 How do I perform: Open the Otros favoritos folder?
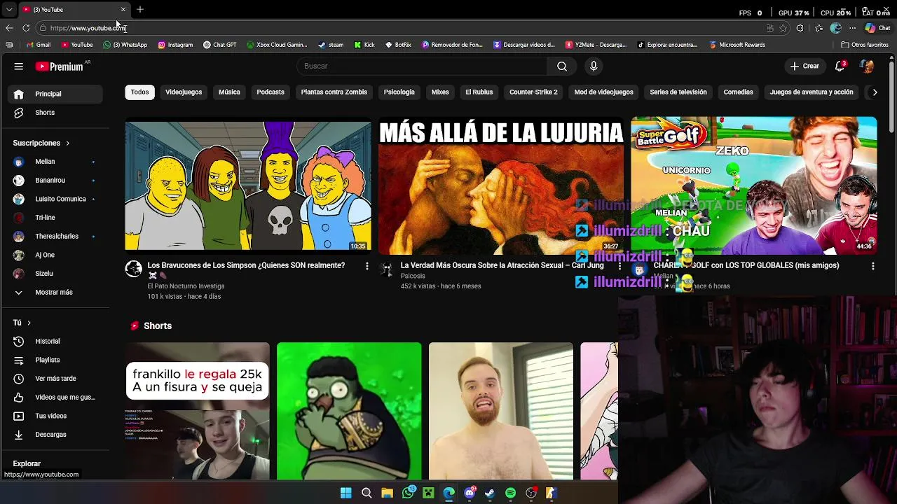(865, 45)
